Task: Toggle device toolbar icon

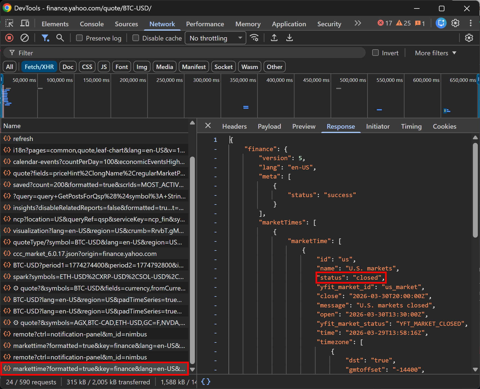Action: pos(25,23)
